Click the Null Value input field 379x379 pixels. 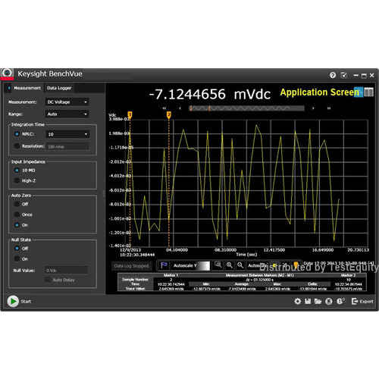point(67,271)
